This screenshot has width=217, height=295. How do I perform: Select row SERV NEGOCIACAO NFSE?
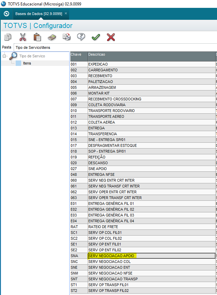click(x=143, y=273)
